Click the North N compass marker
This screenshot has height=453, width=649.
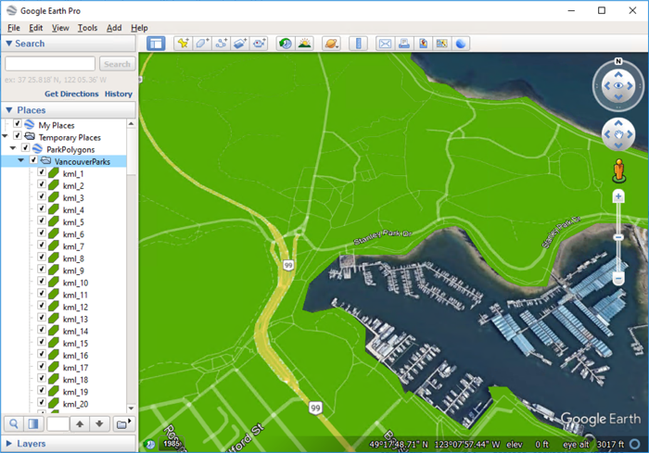point(618,61)
